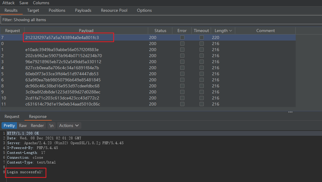Open the Options tab

coord(144,10)
